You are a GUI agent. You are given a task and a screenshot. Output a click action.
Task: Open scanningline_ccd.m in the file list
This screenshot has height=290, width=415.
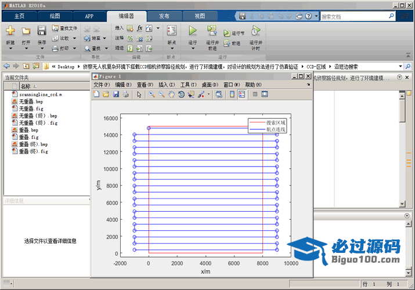coord(40,94)
